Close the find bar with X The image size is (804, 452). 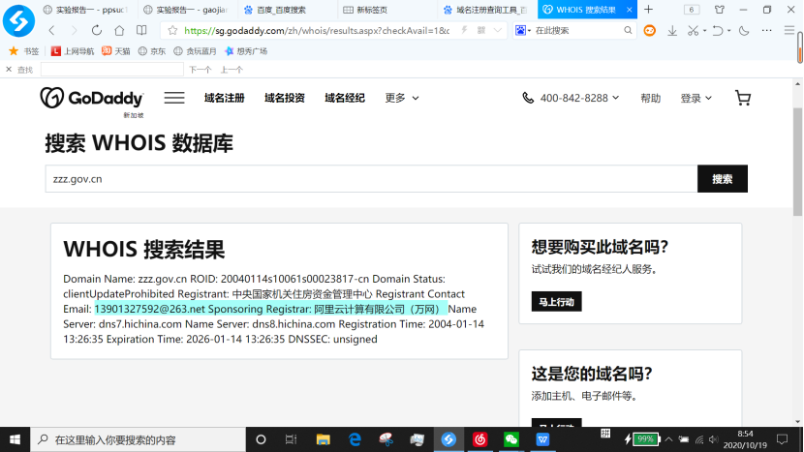[9, 69]
